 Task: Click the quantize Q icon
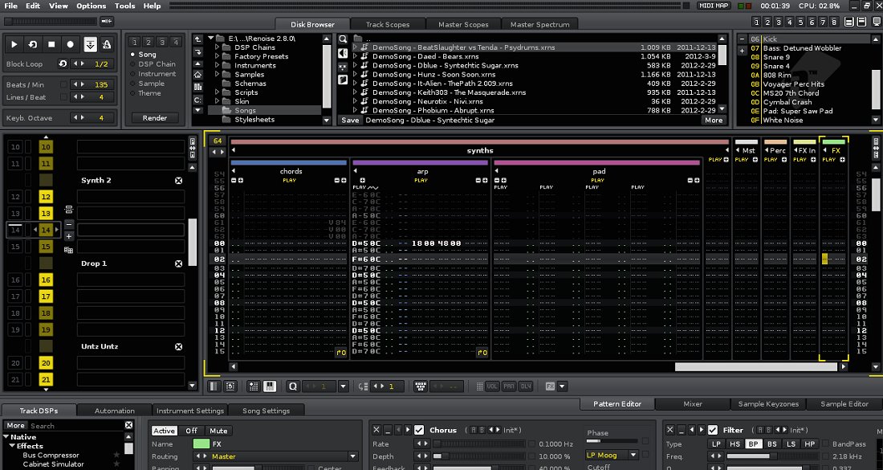coord(292,386)
